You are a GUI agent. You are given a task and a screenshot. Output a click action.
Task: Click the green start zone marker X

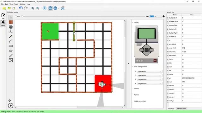point(48,31)
